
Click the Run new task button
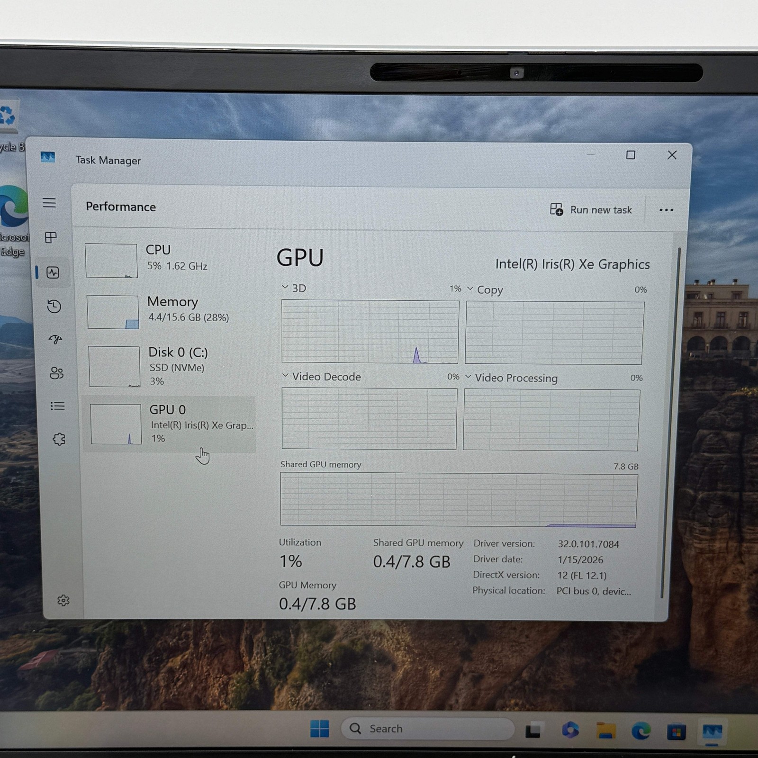[x=591, y=209]
